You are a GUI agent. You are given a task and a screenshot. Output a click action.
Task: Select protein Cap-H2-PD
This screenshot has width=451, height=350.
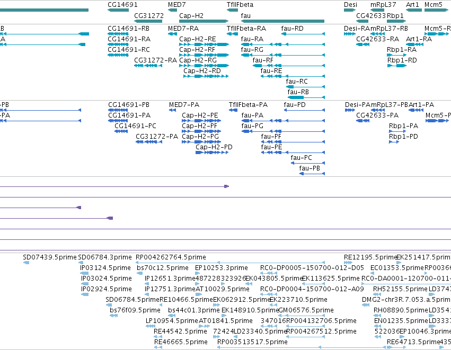[x=214, y=147]
